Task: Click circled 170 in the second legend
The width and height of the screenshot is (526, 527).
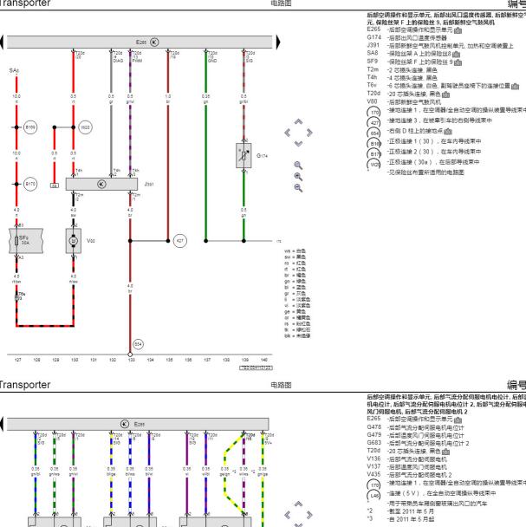Action: coord(373,485)
